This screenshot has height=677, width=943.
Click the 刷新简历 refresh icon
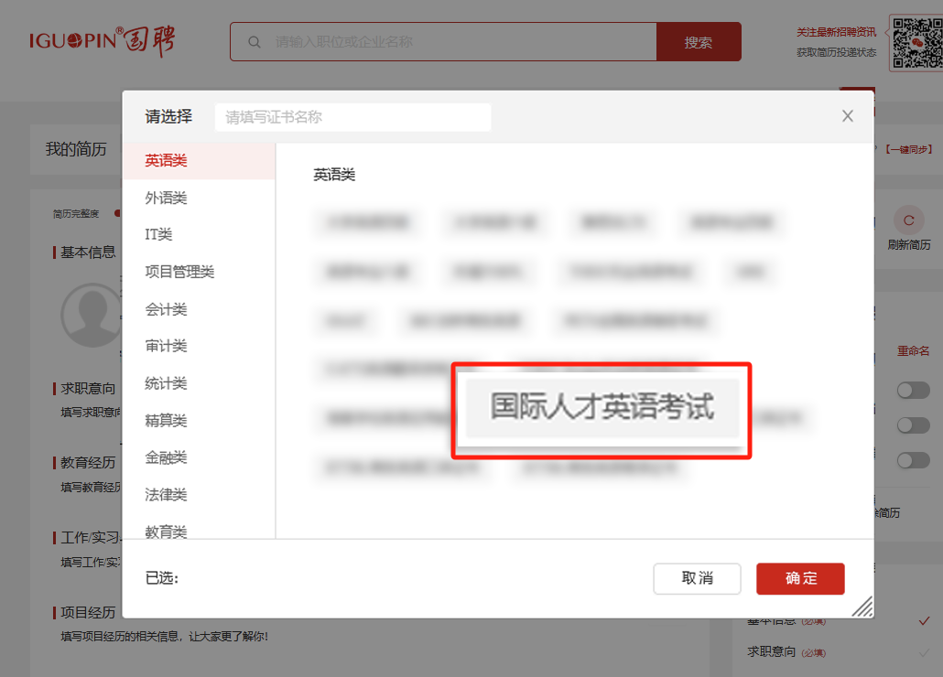[x=908, y=220]
